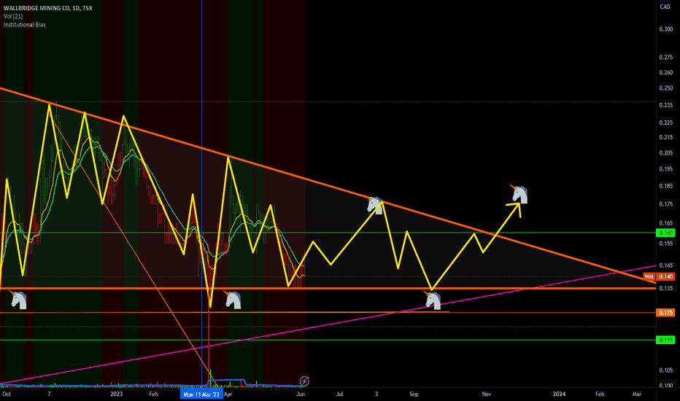Image resolution: width=680 pixels, height=401 pixels.
Task: Select the unicorn emoji below the Sep low
Action: pos(433,300)
